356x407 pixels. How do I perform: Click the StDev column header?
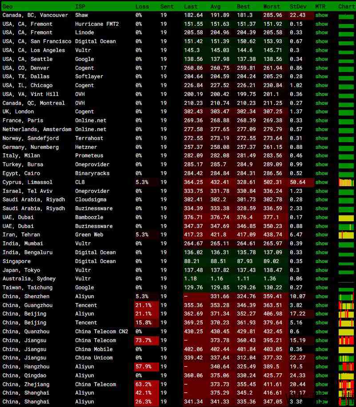[x=298, y=7]
